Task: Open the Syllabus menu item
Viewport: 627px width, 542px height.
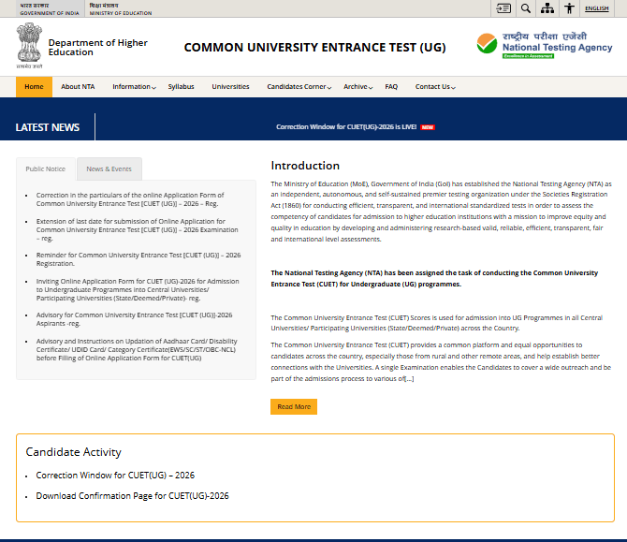Action: point(181,87)
